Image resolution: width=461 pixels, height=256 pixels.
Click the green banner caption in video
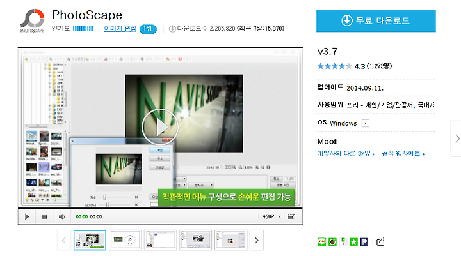click(x=226, y=197)
